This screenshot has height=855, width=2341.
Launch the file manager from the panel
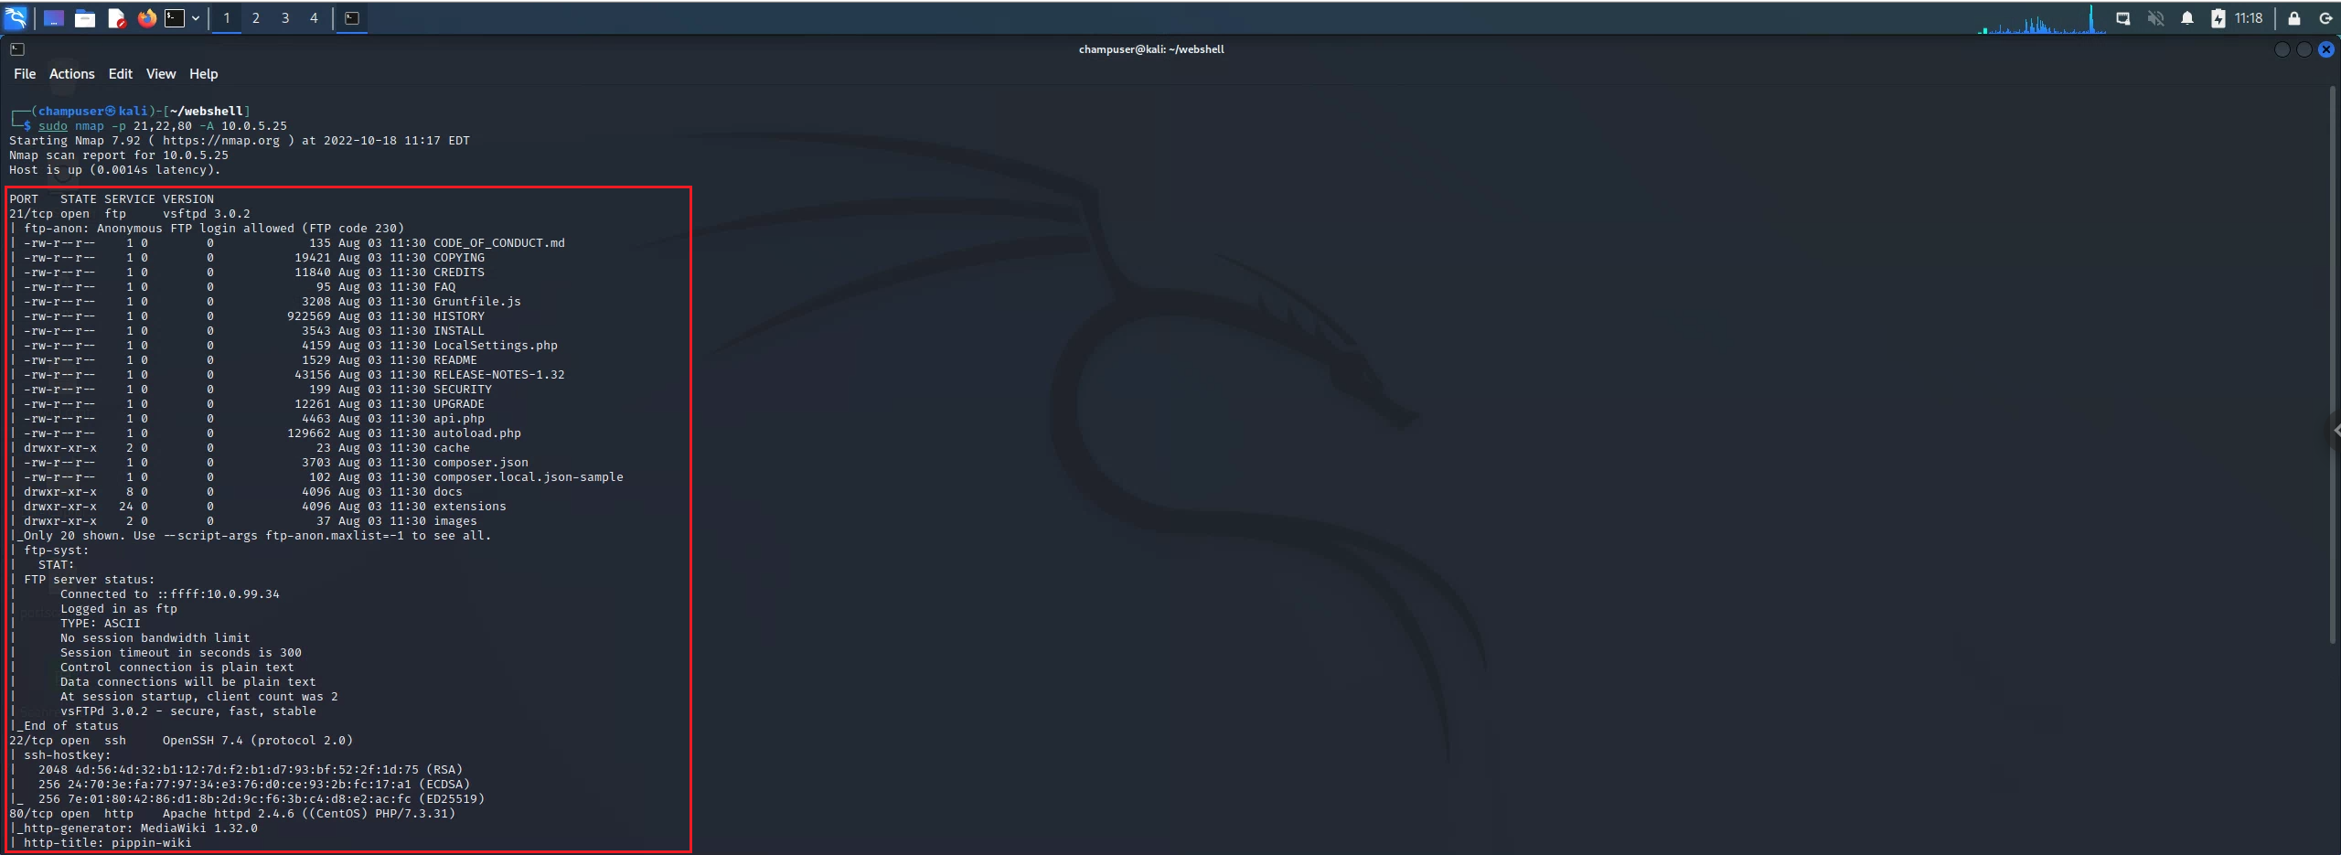(85, 18)
